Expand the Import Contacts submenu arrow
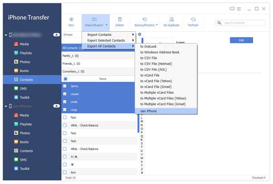This screenshot has height=184, width=273. pyautogui.click(x=133, y=34)
